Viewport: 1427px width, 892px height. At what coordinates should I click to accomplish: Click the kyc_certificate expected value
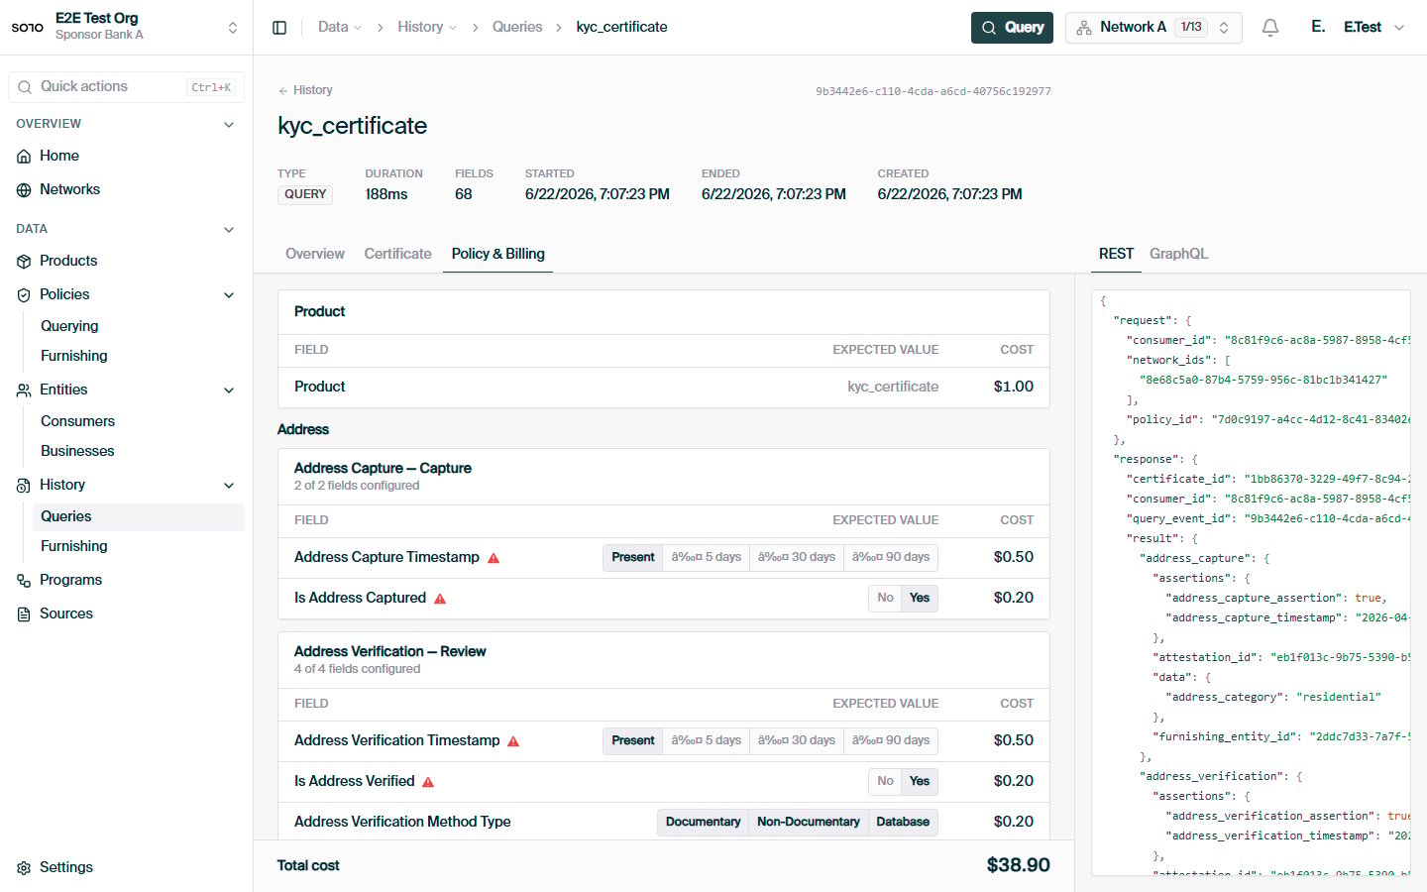(x=893, y=387)
